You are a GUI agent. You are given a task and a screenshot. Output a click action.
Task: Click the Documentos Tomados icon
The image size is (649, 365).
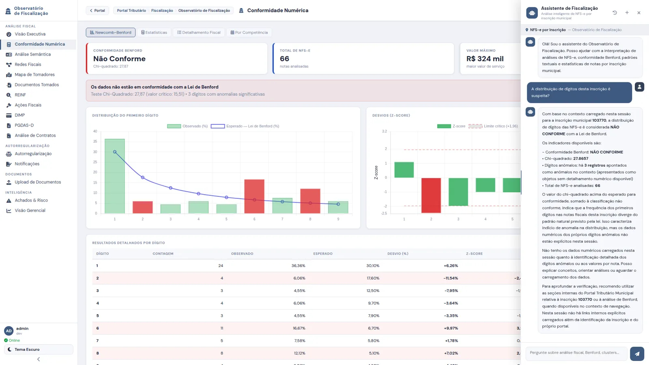tap(9, 85)
